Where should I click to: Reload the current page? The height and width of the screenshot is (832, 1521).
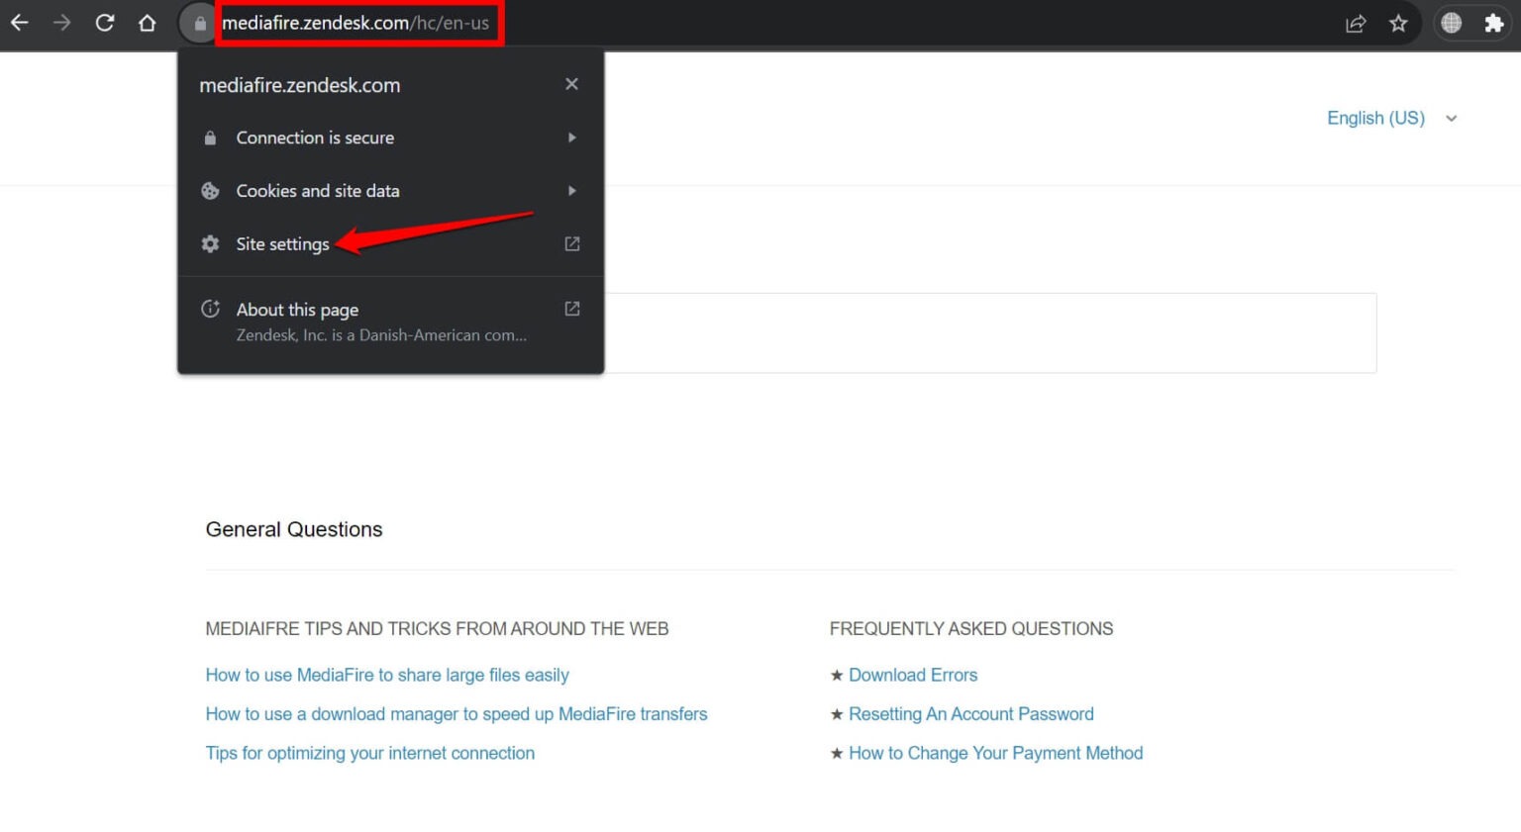coord(105,24)
